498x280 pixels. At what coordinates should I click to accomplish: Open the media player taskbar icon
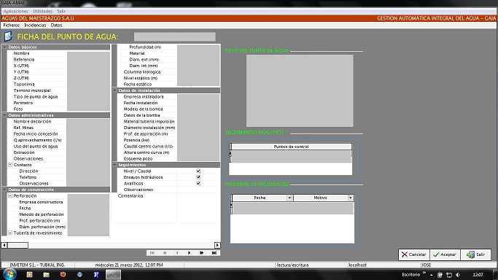pos(30,275)
